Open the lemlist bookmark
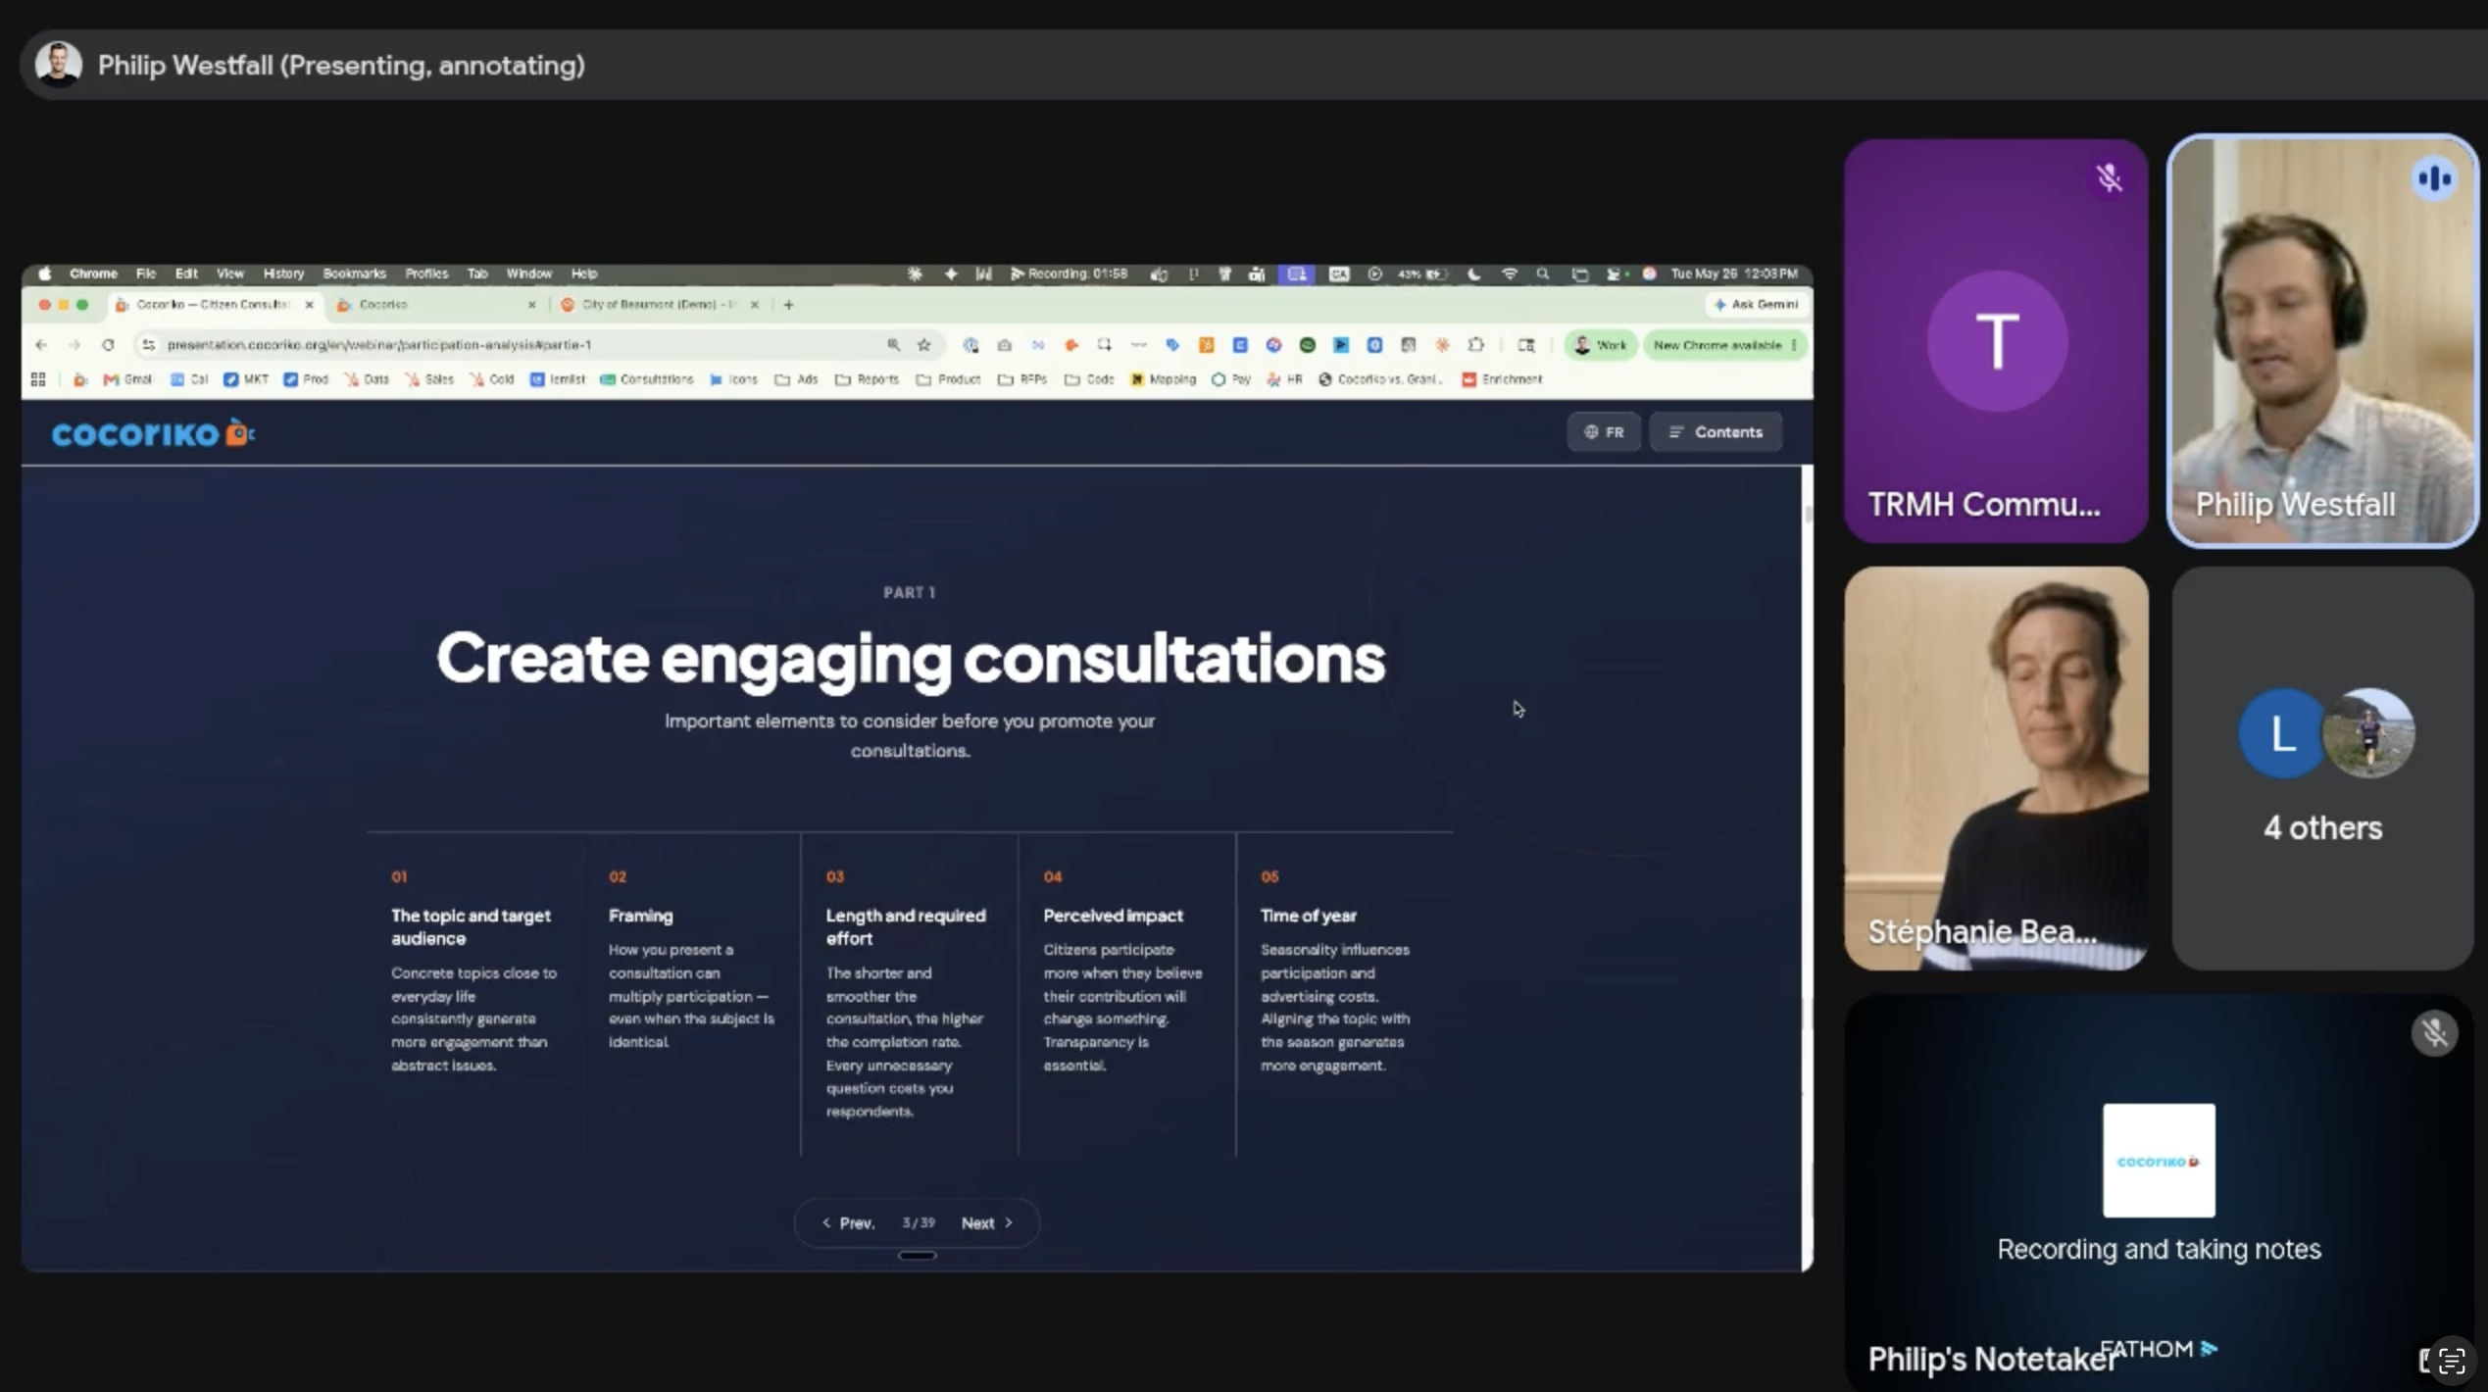 point(558,379)
